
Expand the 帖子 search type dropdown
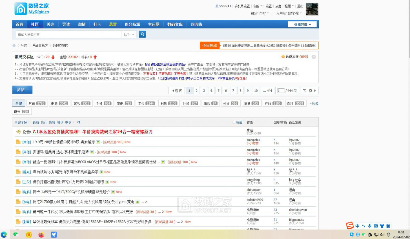click(x=129, y=35)
